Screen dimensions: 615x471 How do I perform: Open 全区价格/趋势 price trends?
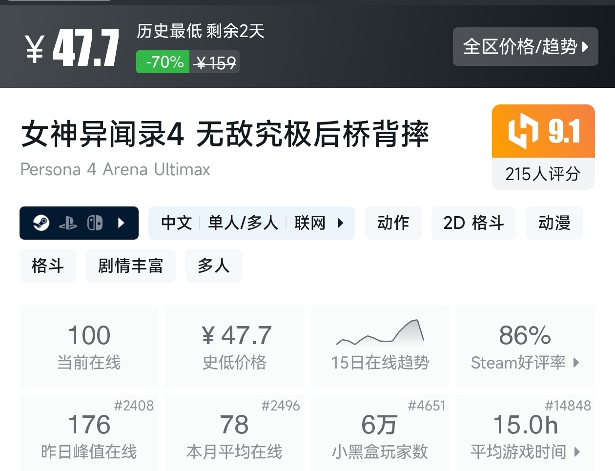coord(525,46)
